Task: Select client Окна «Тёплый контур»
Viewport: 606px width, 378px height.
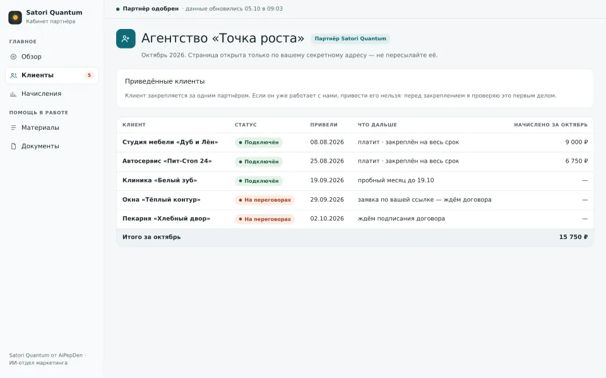Action: [x=162, y=200]
